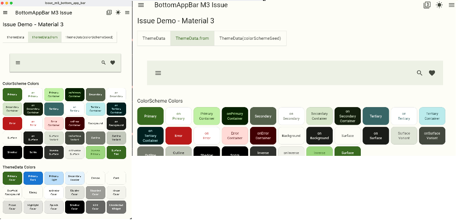
Task: Click the Primary swatch in right window
Action: 151,116
